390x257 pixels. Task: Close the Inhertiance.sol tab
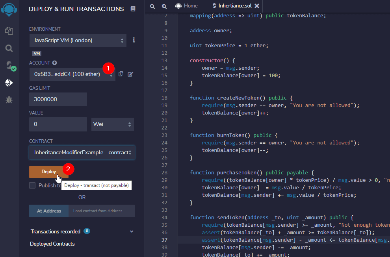[x=257, y=6]
